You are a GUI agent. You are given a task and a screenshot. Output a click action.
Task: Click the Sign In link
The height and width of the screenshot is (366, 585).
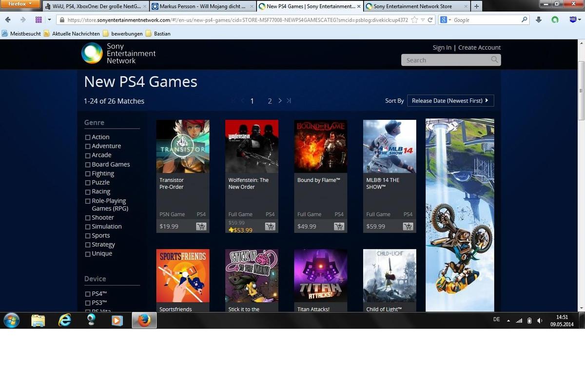[x=442, y=47]
